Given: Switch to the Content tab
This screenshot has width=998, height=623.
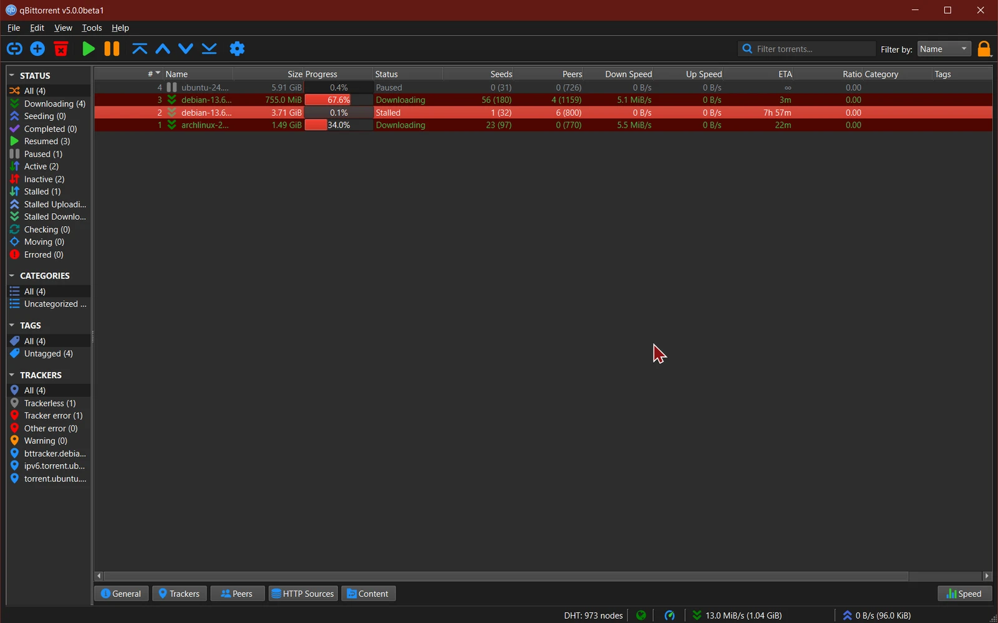Looking at the screenshot, I should pyautogui.click(x=368, y=594).
